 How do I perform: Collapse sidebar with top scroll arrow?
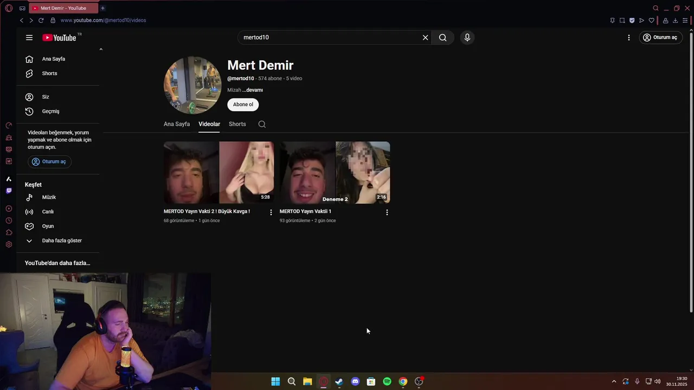[101, 49]
